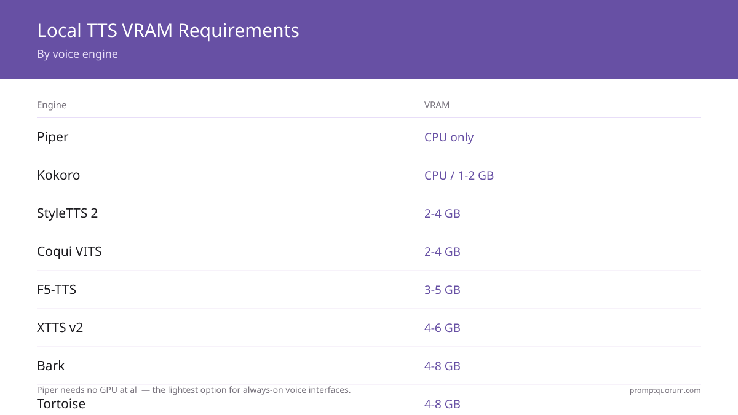Click the 'Local TTS VRAM Requirements' title

[168, 30]
